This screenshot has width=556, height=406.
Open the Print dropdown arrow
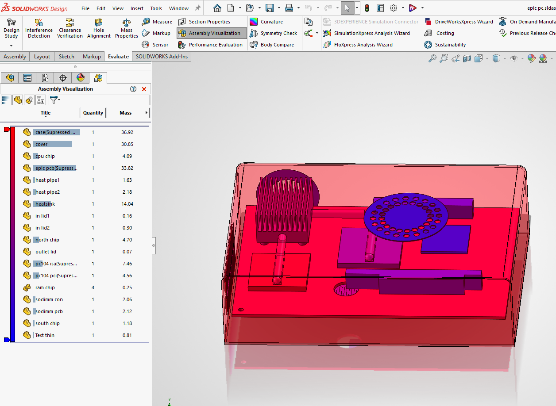298,8
